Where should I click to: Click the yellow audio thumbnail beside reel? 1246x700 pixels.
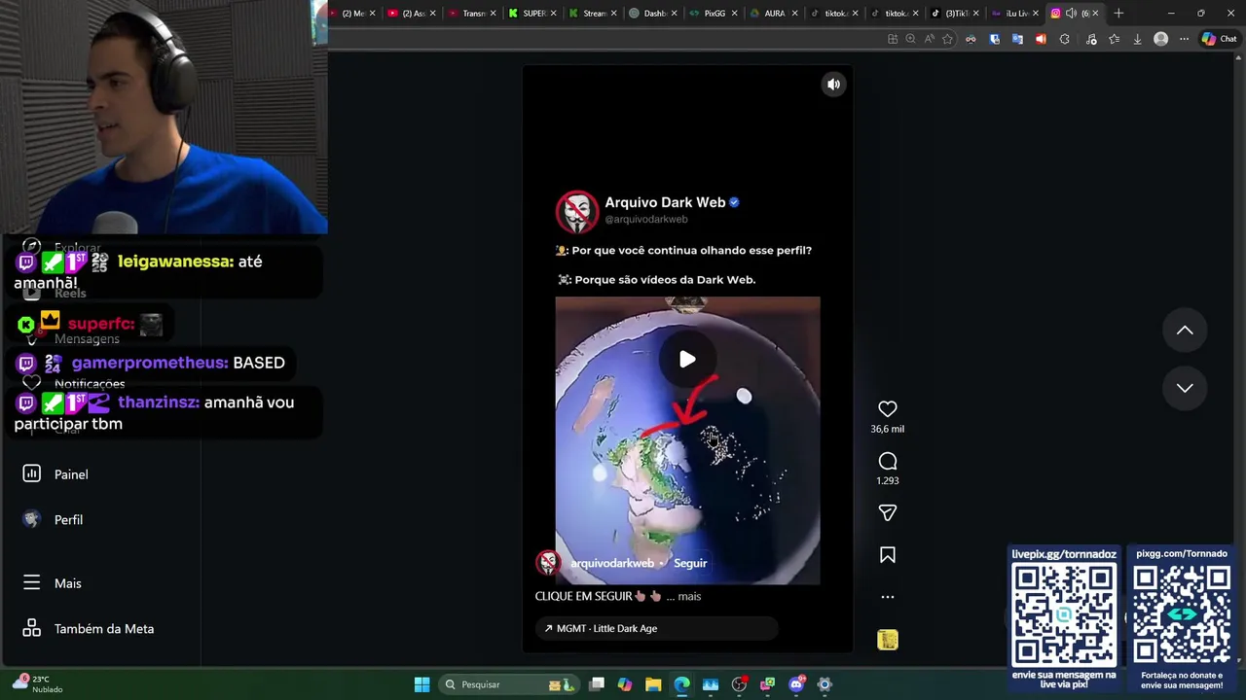tap(887, 639)
